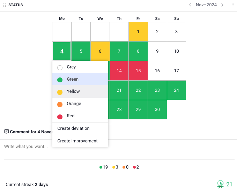This screenshot has width=237, height=193.
Task: Go to previous month with left chevron
Action: point(190,5)
